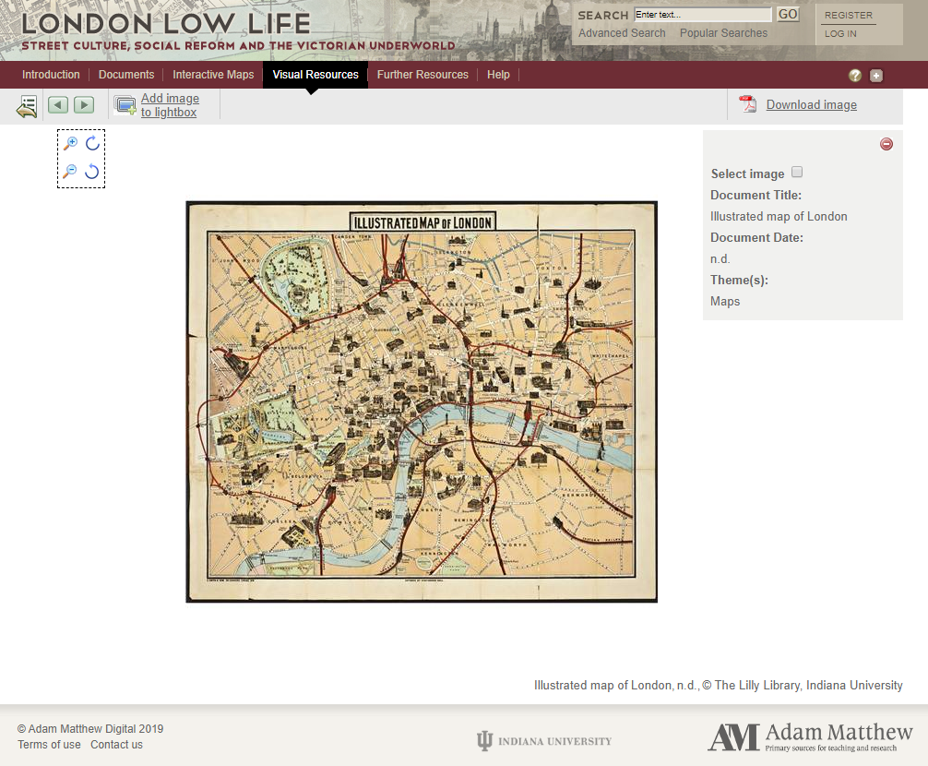The image size is (928, 766).
Task: Tick the Select image checkbox
Action: tap(797, 172)
